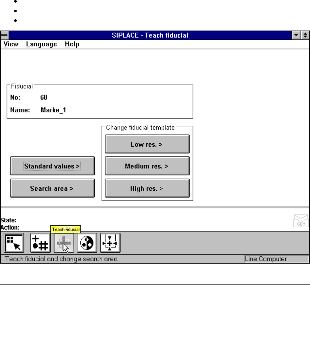The height and width of the screenshot is (361, 310).
Task: Click the fiducial name Marke_1
Action: coord(53,110)
